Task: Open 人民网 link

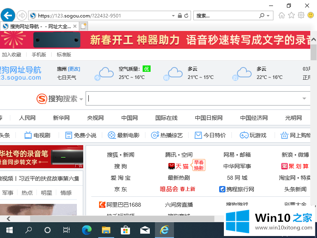Action: pyautogui.click(x=27, y=118)
